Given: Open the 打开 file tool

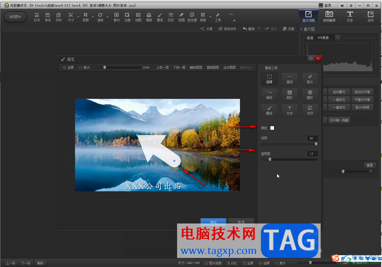Looking at the screenshot, I should [37, 17].
